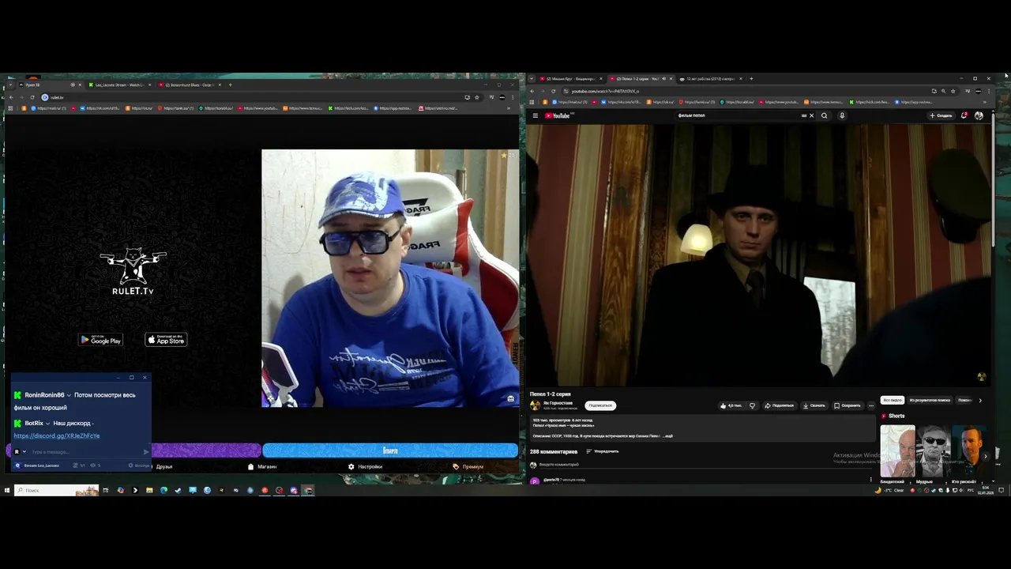Open YouTube notifications bell
This screenshot has width=1011, height=569.
pyautogui.click(x=964, y=115)
